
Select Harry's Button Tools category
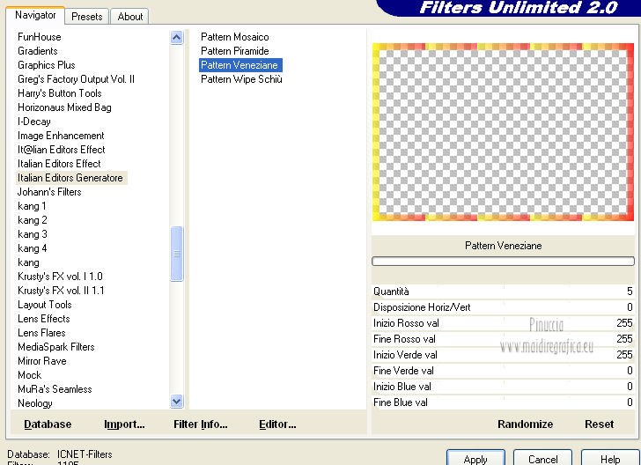click(x=60, y=93)
